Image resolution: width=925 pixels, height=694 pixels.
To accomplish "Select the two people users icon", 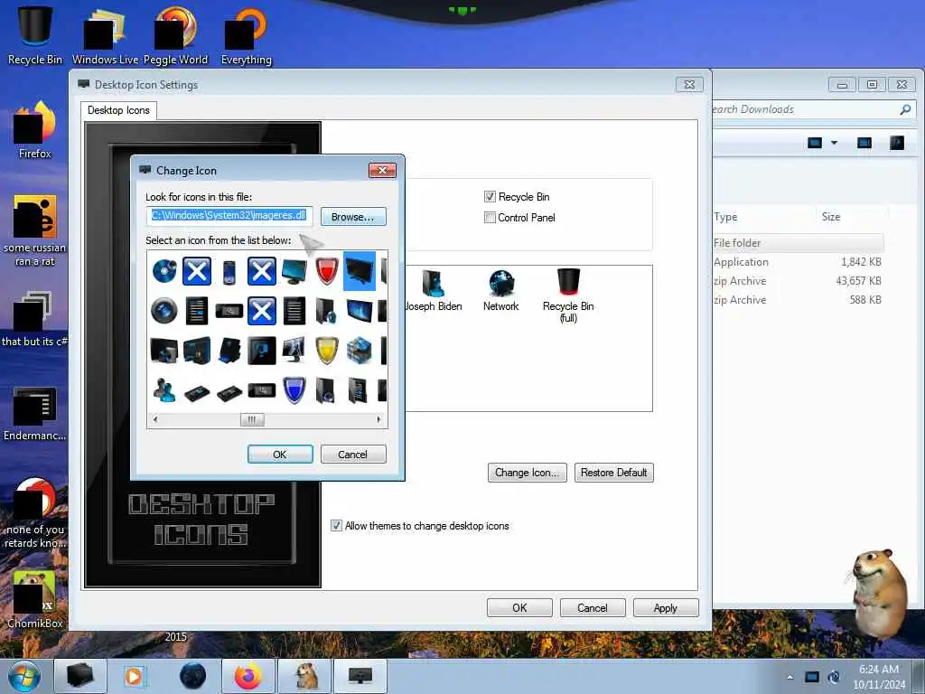I will pos(164,390).
